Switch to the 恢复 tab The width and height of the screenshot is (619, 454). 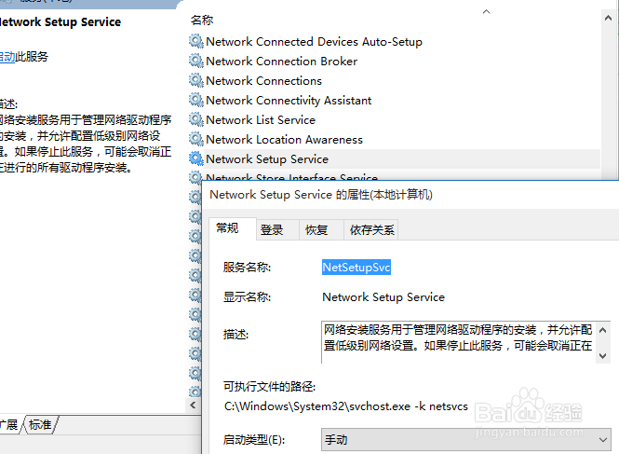pyautogui.click(x=316, y=230)
